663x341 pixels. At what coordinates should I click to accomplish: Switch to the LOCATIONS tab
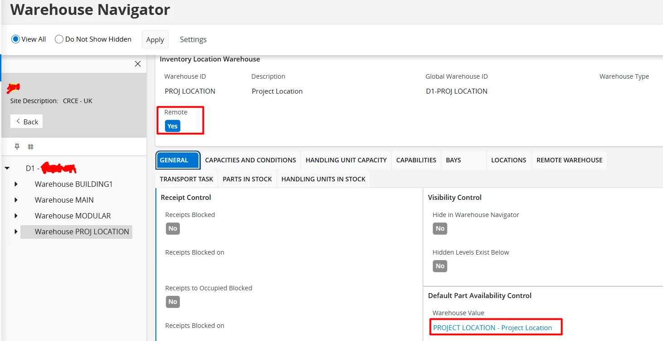[509, 160]
